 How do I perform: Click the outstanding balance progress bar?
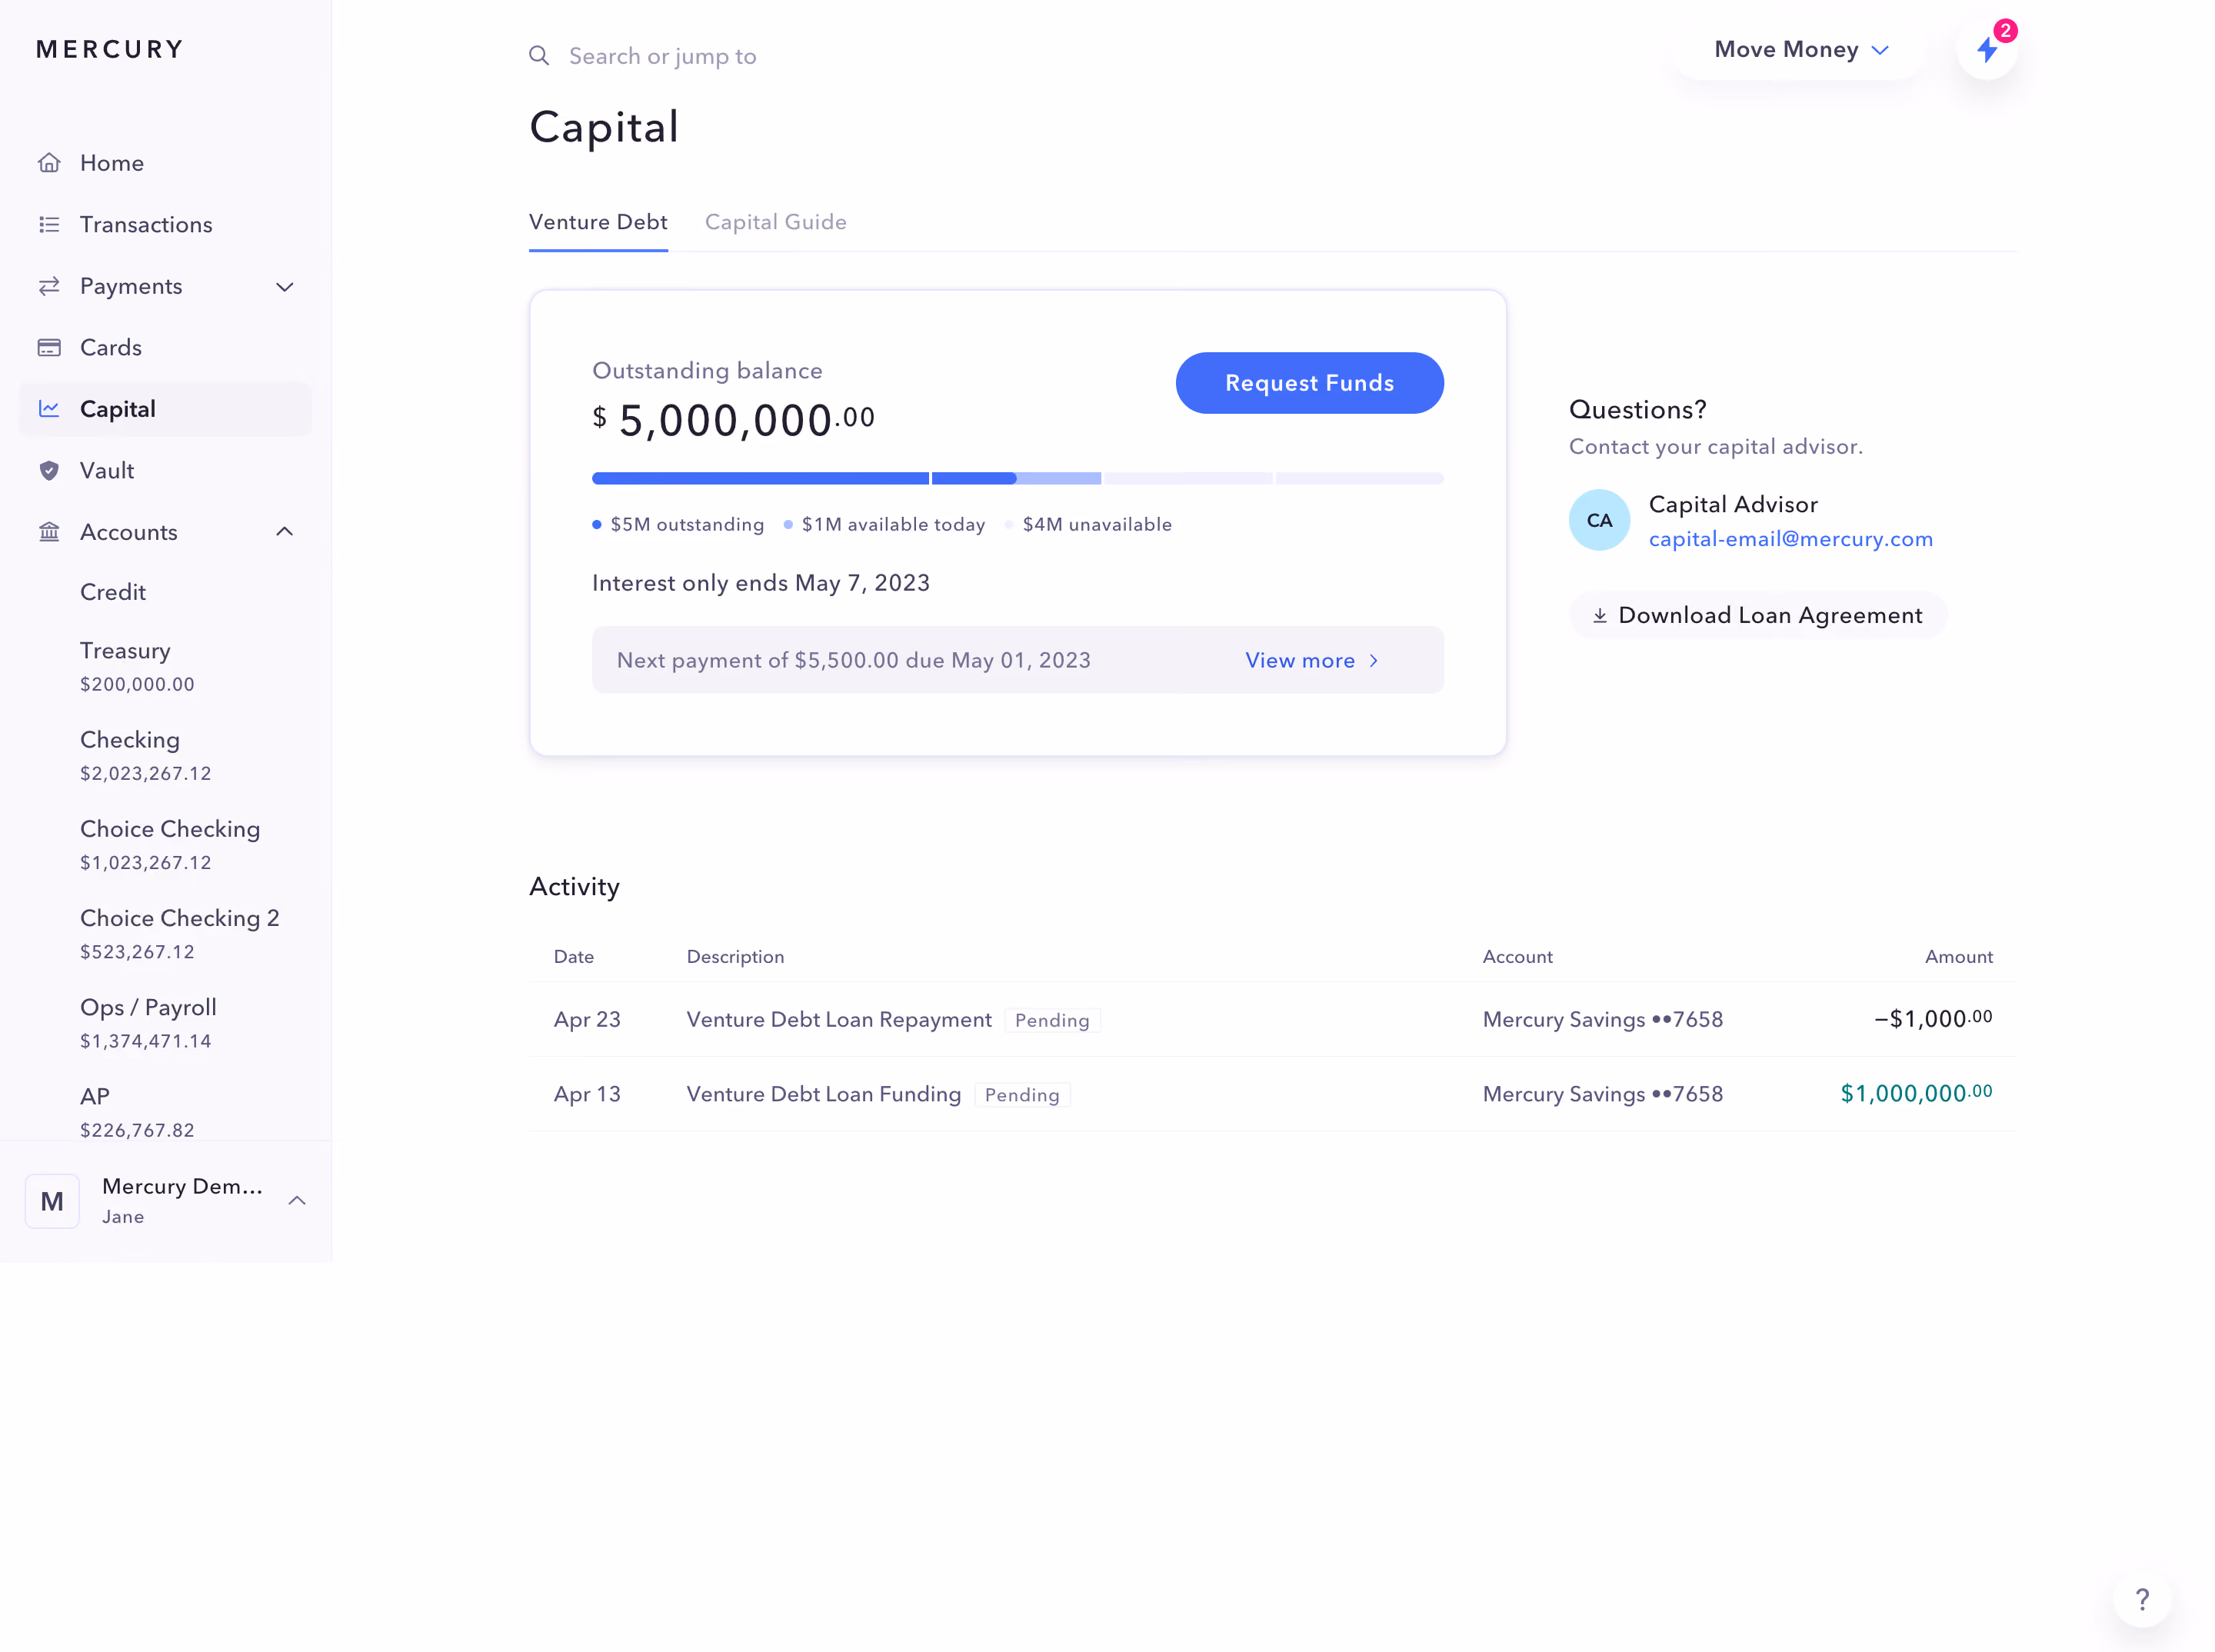click(x=1018, y=479)
